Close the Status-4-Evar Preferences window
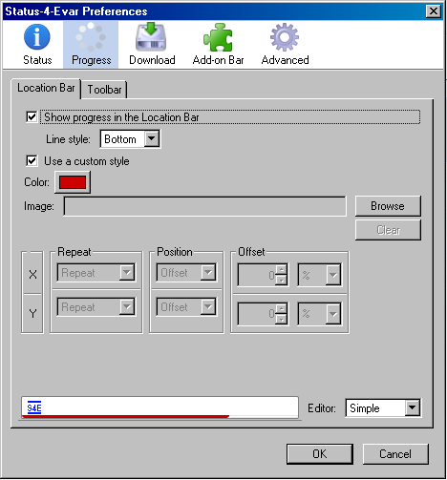The width and height of the screenshot is (447, 480). point(434,11)
